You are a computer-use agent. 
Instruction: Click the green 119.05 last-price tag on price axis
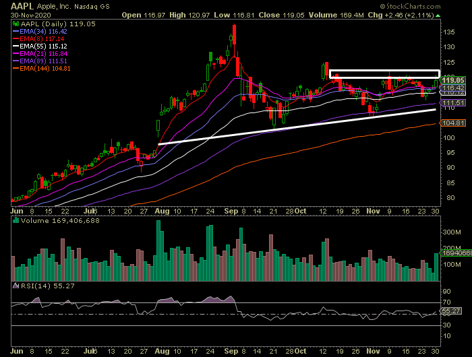click(x=453, y=80)
